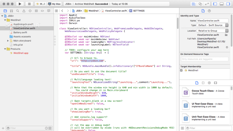Go back in editor history

coord(62,11)
